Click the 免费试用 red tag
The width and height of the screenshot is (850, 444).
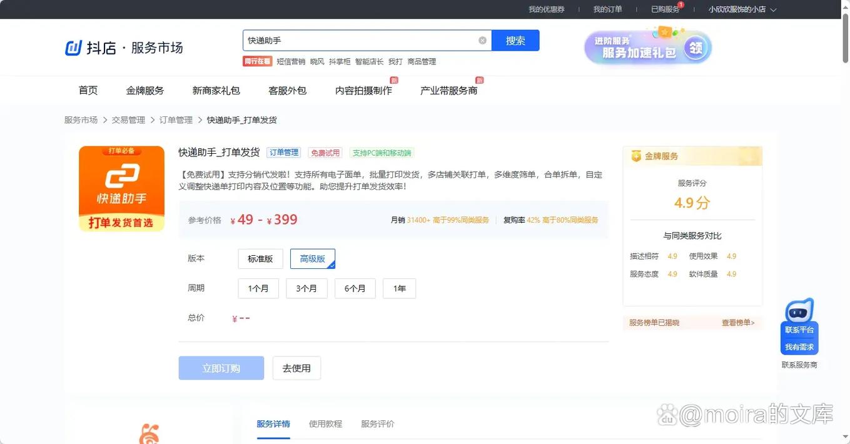(x=325, y=153)
